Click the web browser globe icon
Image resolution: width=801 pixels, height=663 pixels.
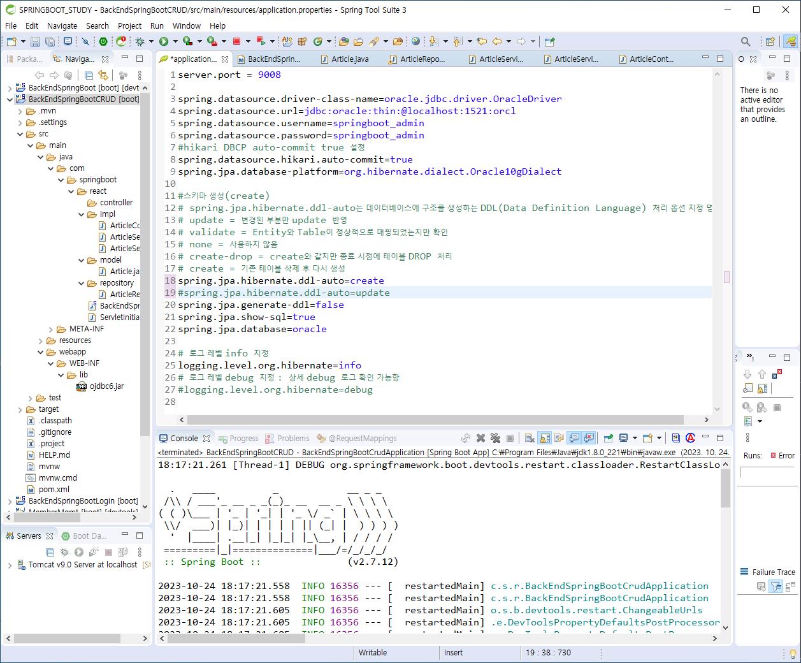point(415,41)
